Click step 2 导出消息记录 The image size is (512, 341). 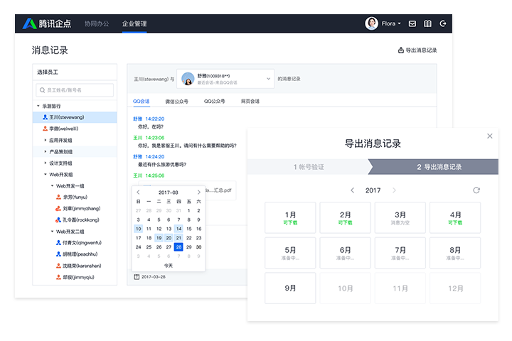436,167
